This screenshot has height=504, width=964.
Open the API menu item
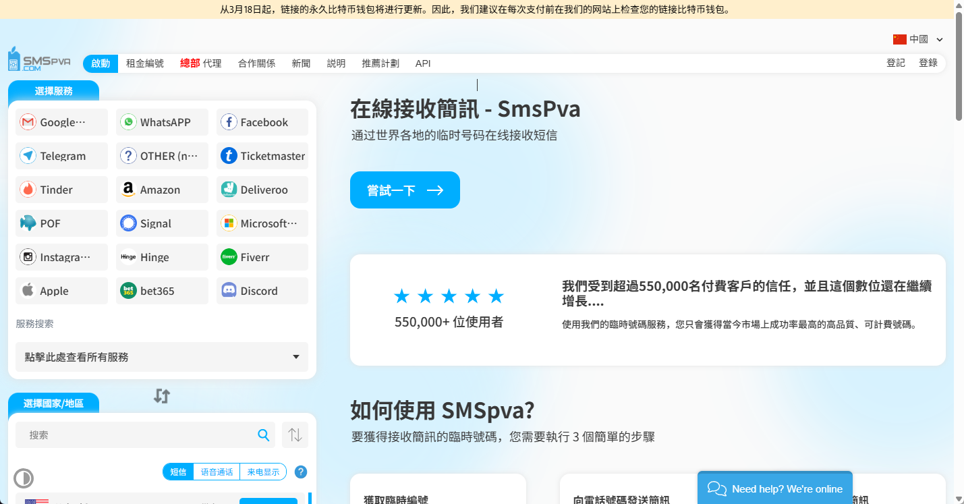[423, 63]
